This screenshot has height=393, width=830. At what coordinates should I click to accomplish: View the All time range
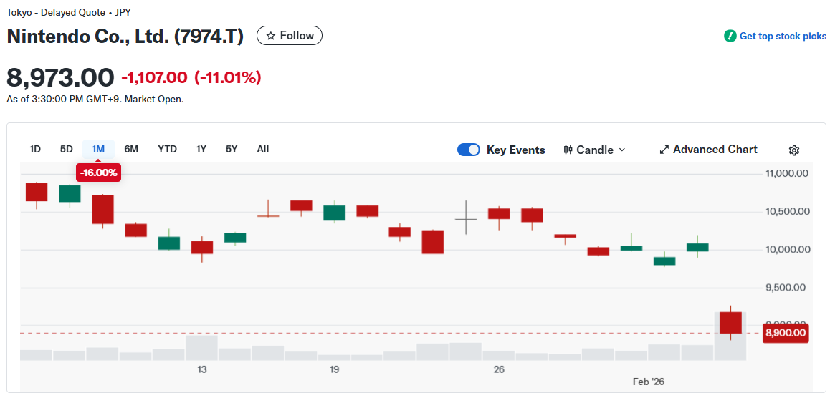click(263, 149)
